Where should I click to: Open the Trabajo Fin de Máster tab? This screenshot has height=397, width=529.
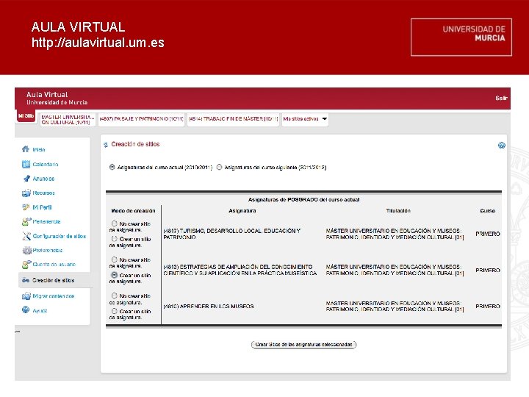(x=233, y=119)
